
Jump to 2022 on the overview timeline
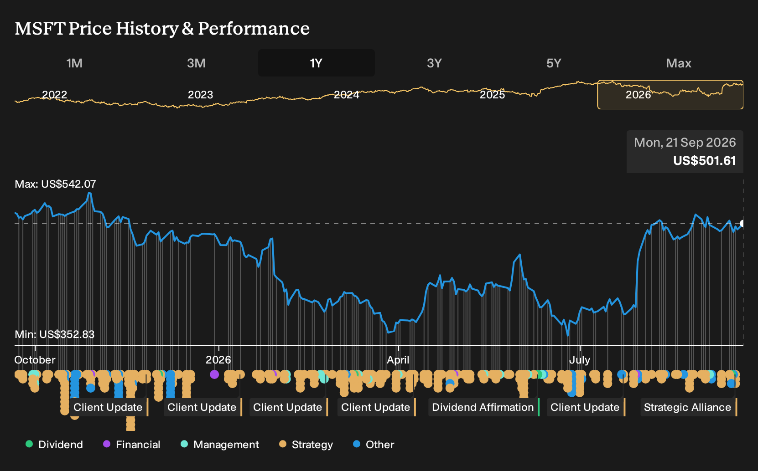[55, 95]
